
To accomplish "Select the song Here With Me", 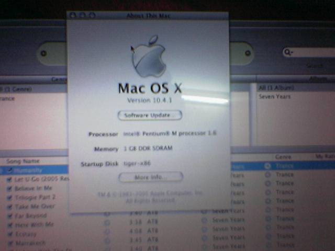I will coord(34,225).
